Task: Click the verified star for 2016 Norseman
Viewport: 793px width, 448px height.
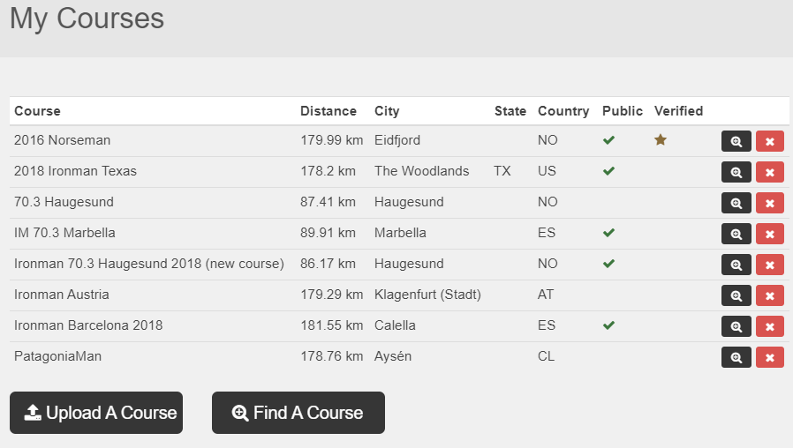Action: [660, 140]
